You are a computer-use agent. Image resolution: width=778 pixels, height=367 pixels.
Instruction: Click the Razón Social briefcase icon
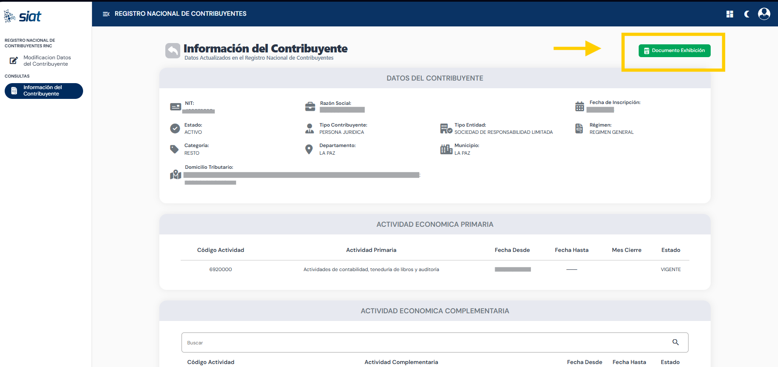point(310,107)
